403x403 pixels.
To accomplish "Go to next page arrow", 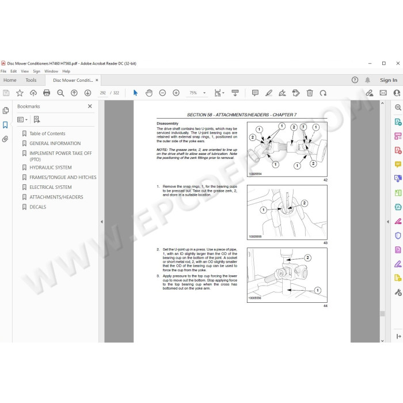I will pyautogui.click(x=88, y=93).
